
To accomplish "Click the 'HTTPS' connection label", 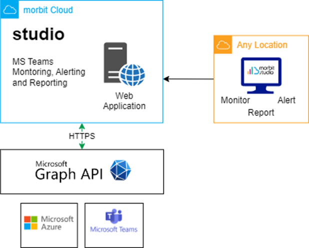I will point(82,136).
